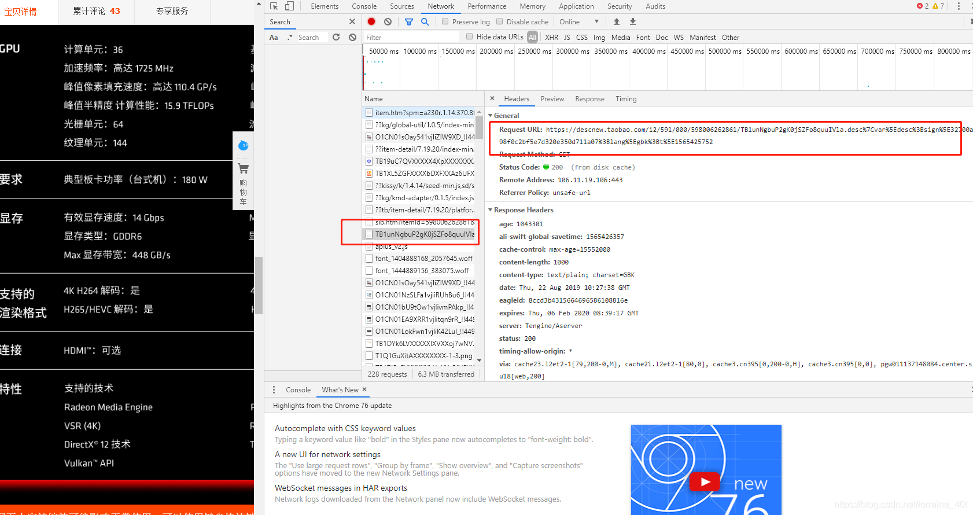
Task: Click the 累计评论 43 tab on the page
Action: click(x=97, y=11)
